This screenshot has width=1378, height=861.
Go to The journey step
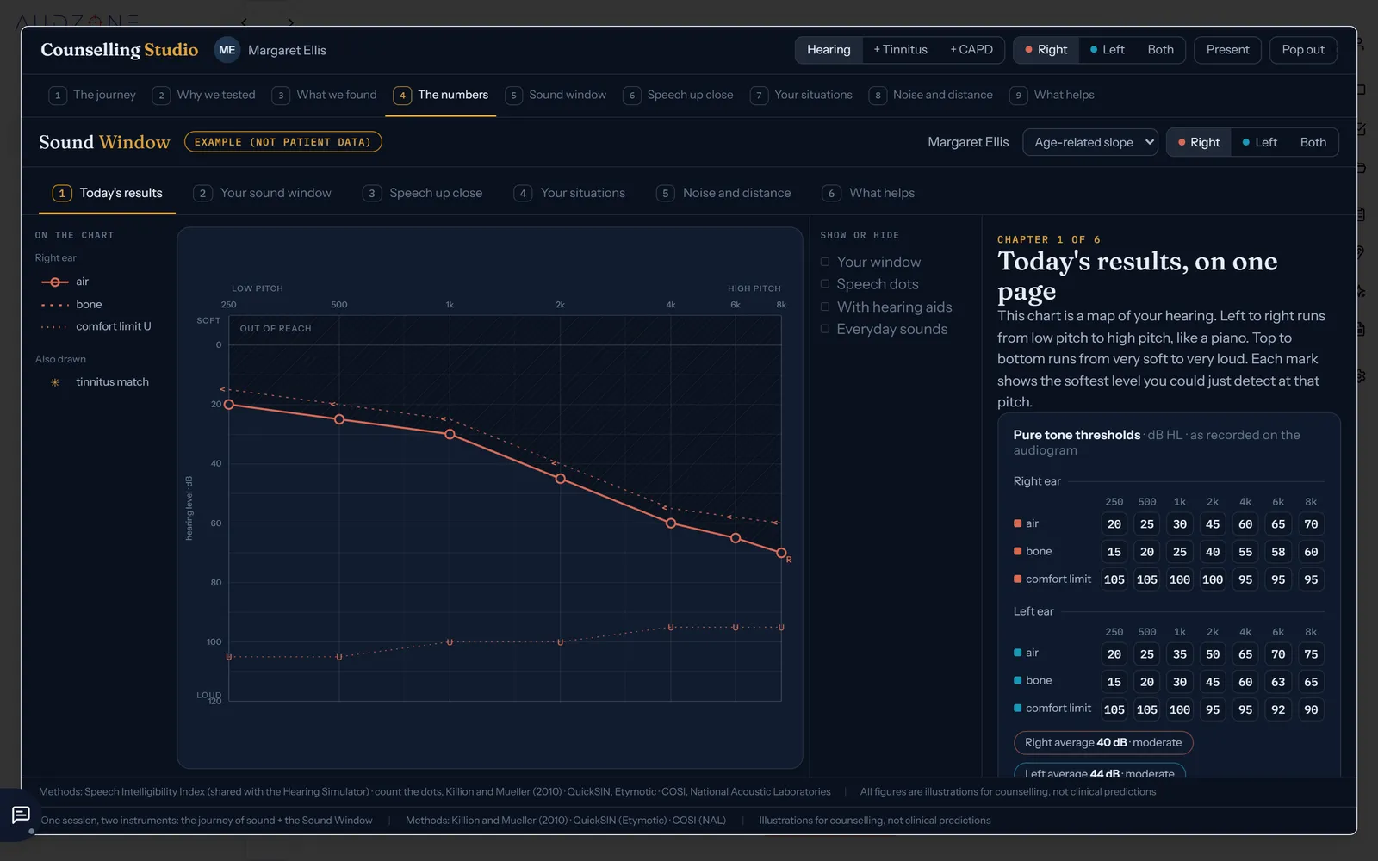[93, 95]
